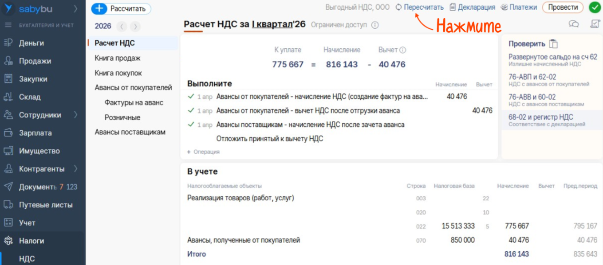Expand the Сотрудники sidebar section

pyautogui.click(x=76, y=115)
